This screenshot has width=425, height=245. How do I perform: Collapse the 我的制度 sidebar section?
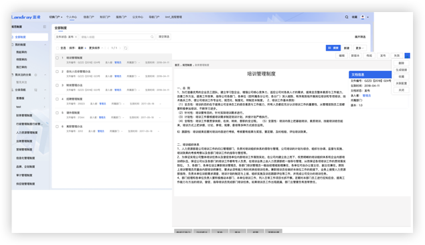[x=45, y=45]
